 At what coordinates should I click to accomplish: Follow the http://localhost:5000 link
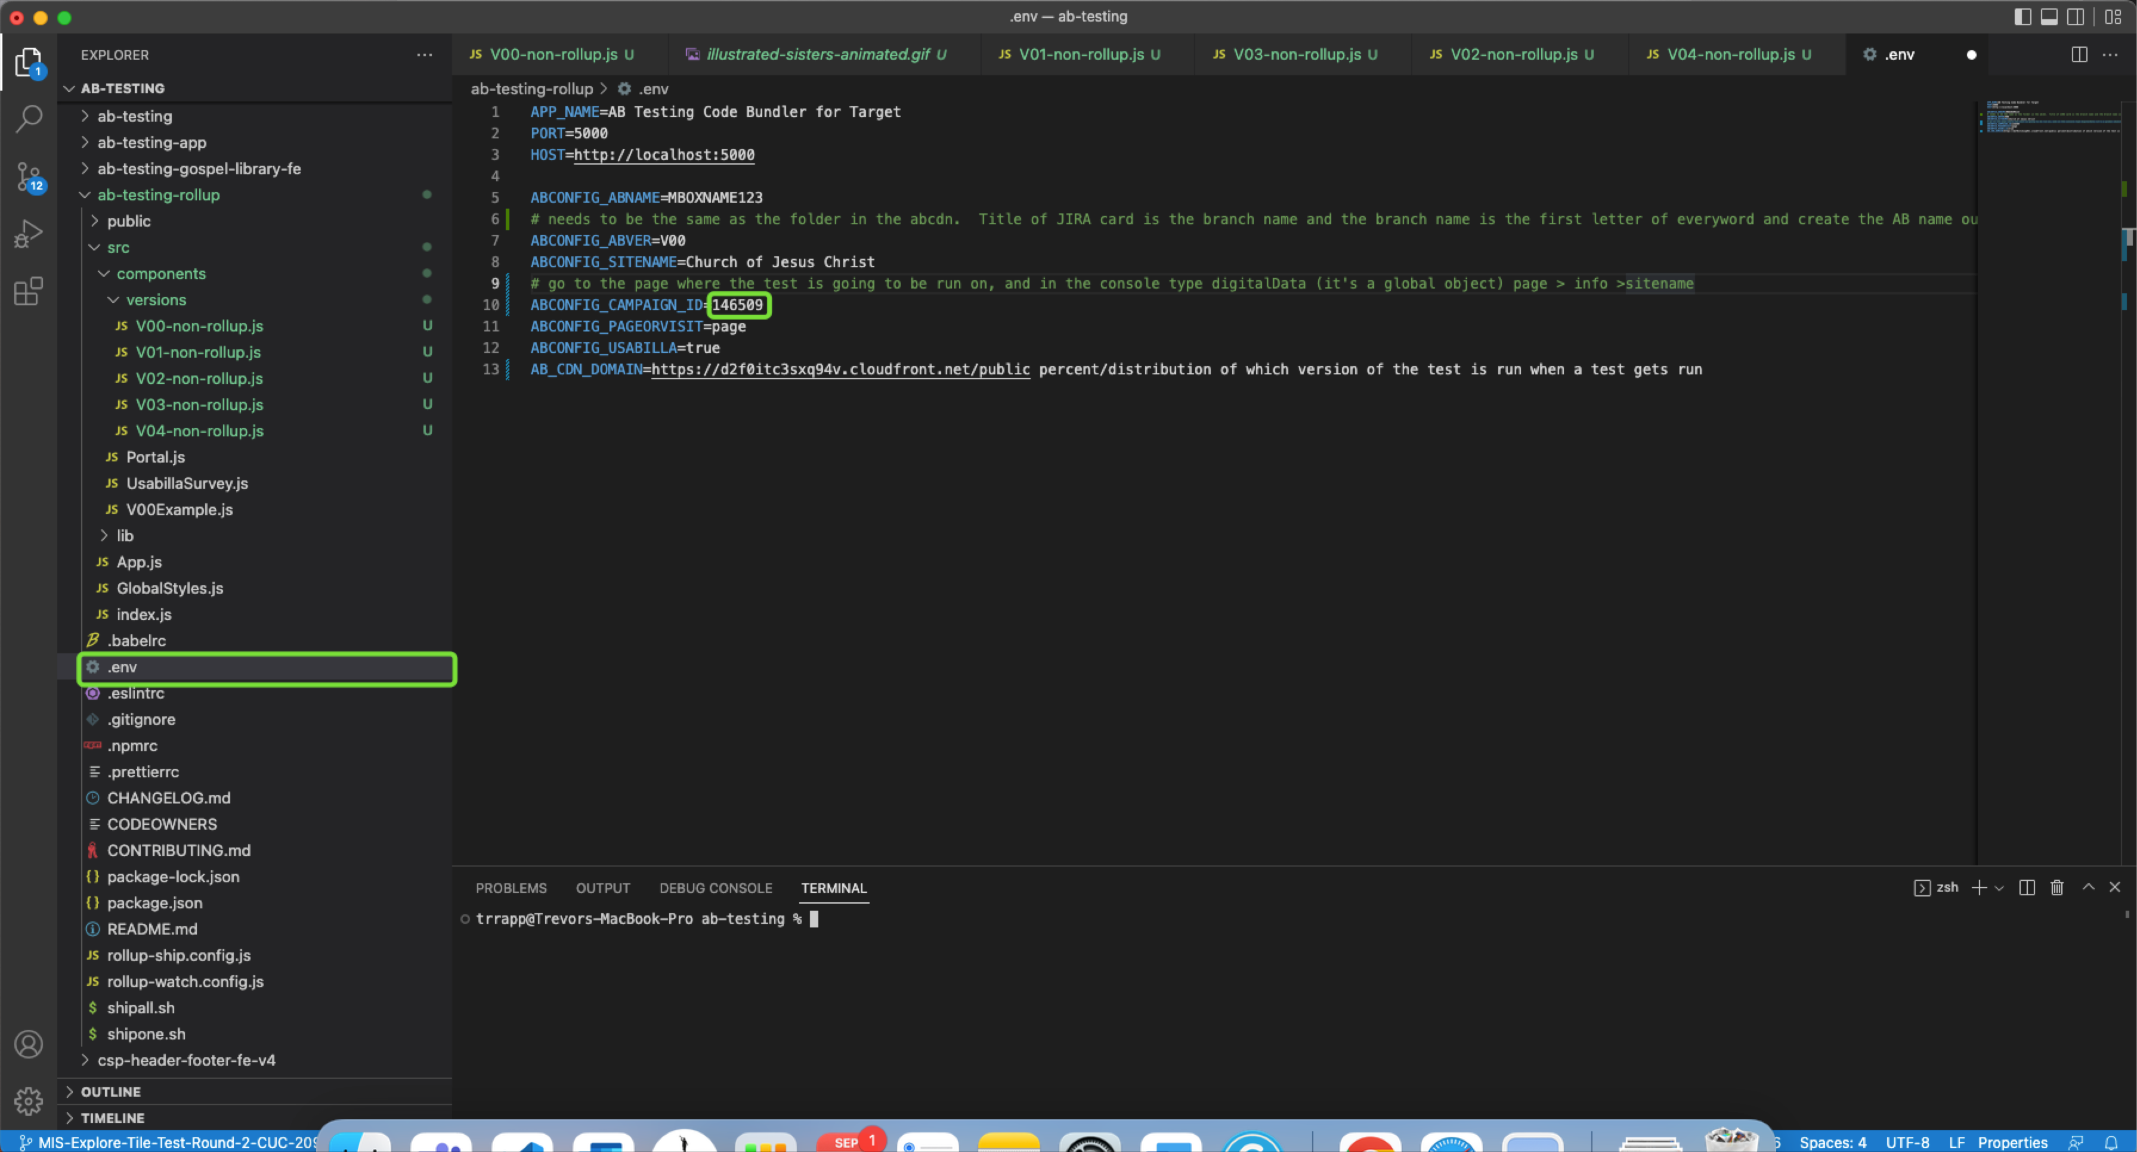(x=662, y=155)
